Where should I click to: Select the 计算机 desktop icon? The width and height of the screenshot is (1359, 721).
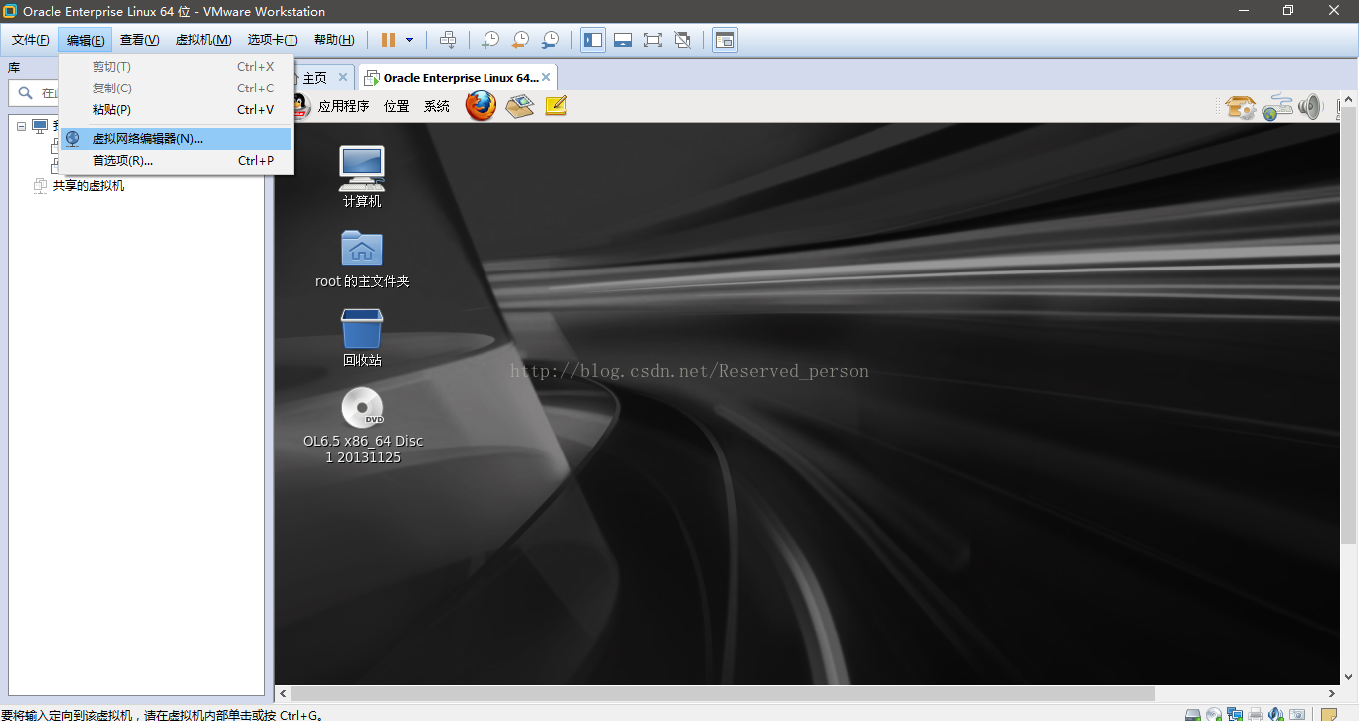(x=362, y=176)
